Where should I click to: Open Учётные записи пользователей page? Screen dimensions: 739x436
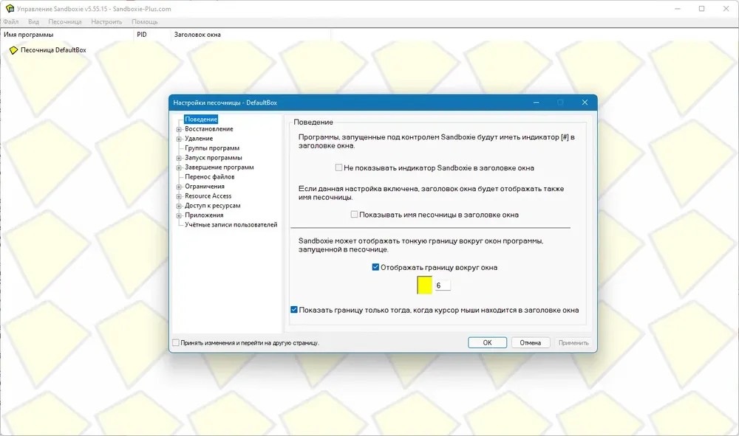tap(231, 225)
